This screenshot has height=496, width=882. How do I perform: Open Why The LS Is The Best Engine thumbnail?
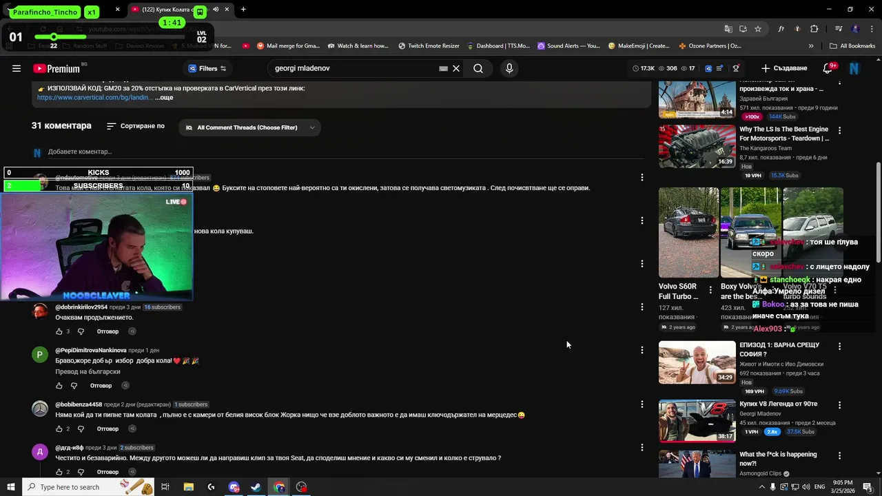click(x=697, y=146)
